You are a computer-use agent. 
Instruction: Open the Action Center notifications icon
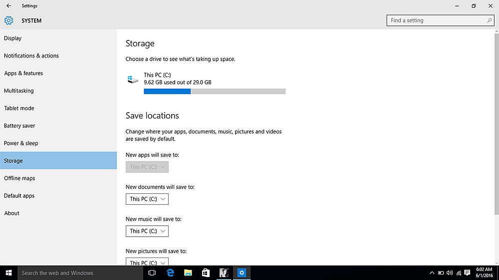pos(467,273)
